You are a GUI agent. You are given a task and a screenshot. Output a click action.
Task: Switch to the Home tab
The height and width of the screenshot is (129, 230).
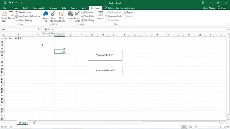[x=15, y=8]
